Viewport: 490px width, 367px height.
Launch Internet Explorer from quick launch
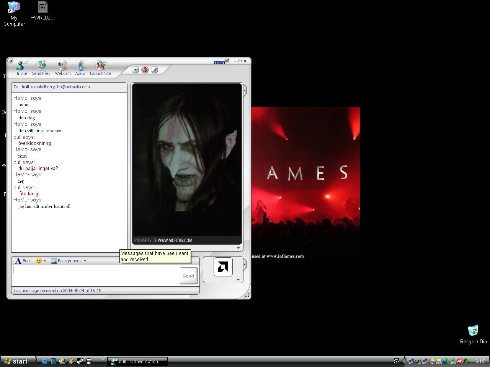[x=44, y=361]
